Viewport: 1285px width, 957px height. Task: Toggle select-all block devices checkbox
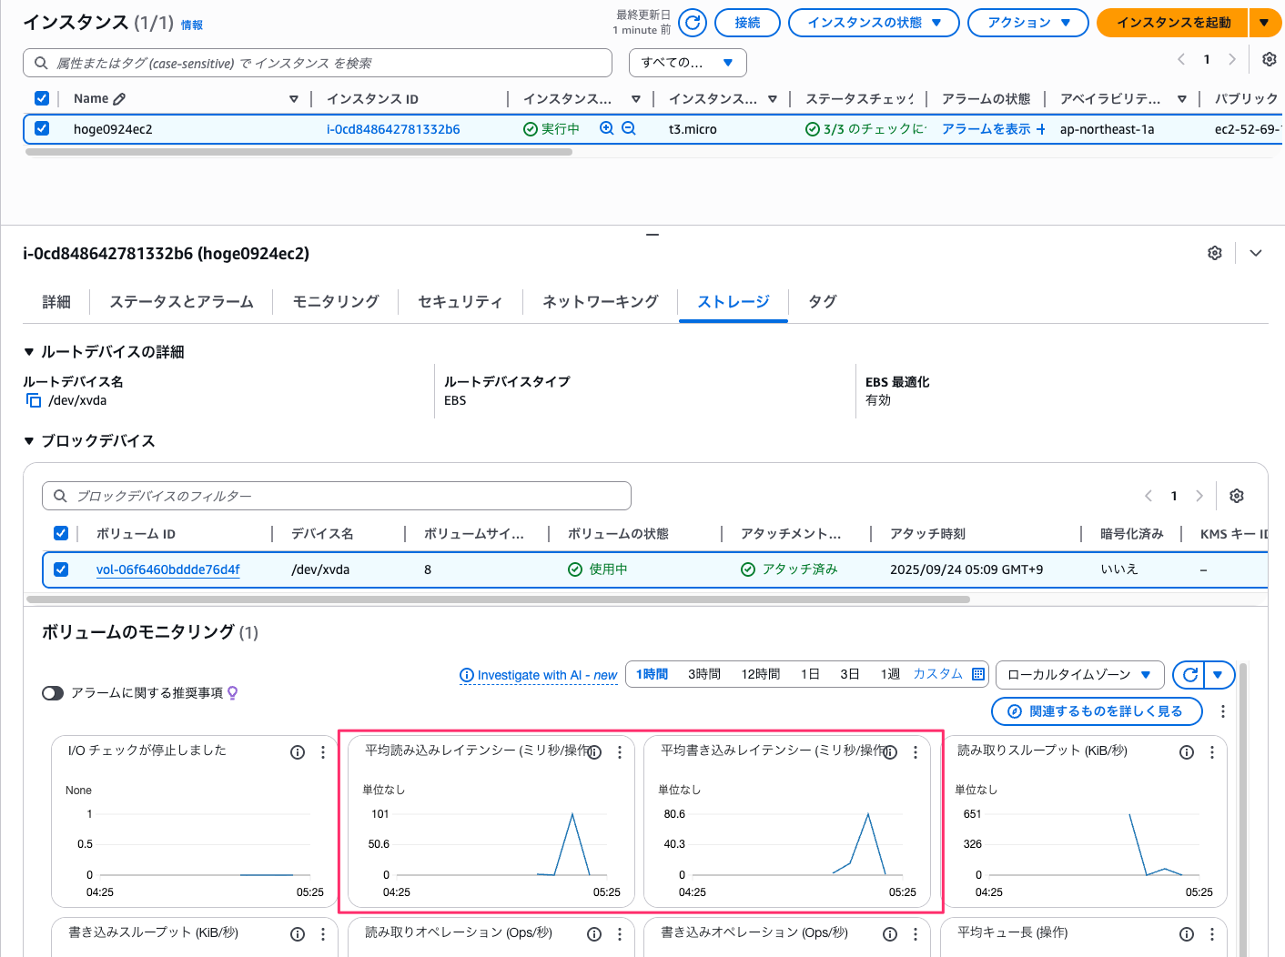point(61,533)
